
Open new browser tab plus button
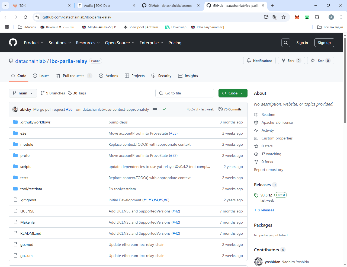pyautogui.click(x=273, y=5)
